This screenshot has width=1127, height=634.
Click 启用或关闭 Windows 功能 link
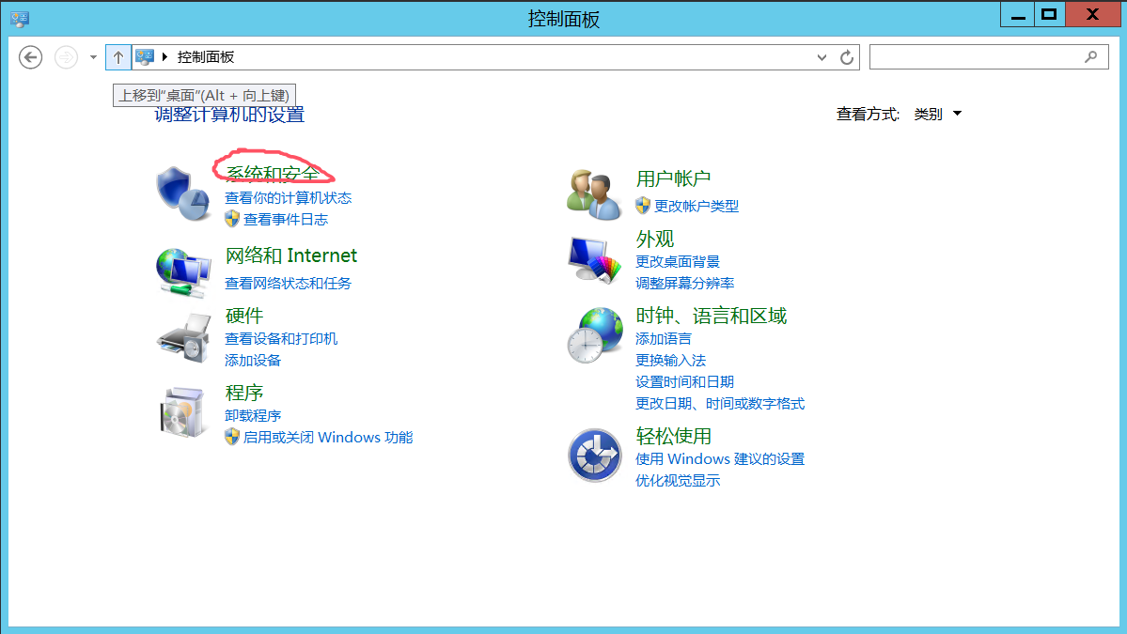point(328,438)
